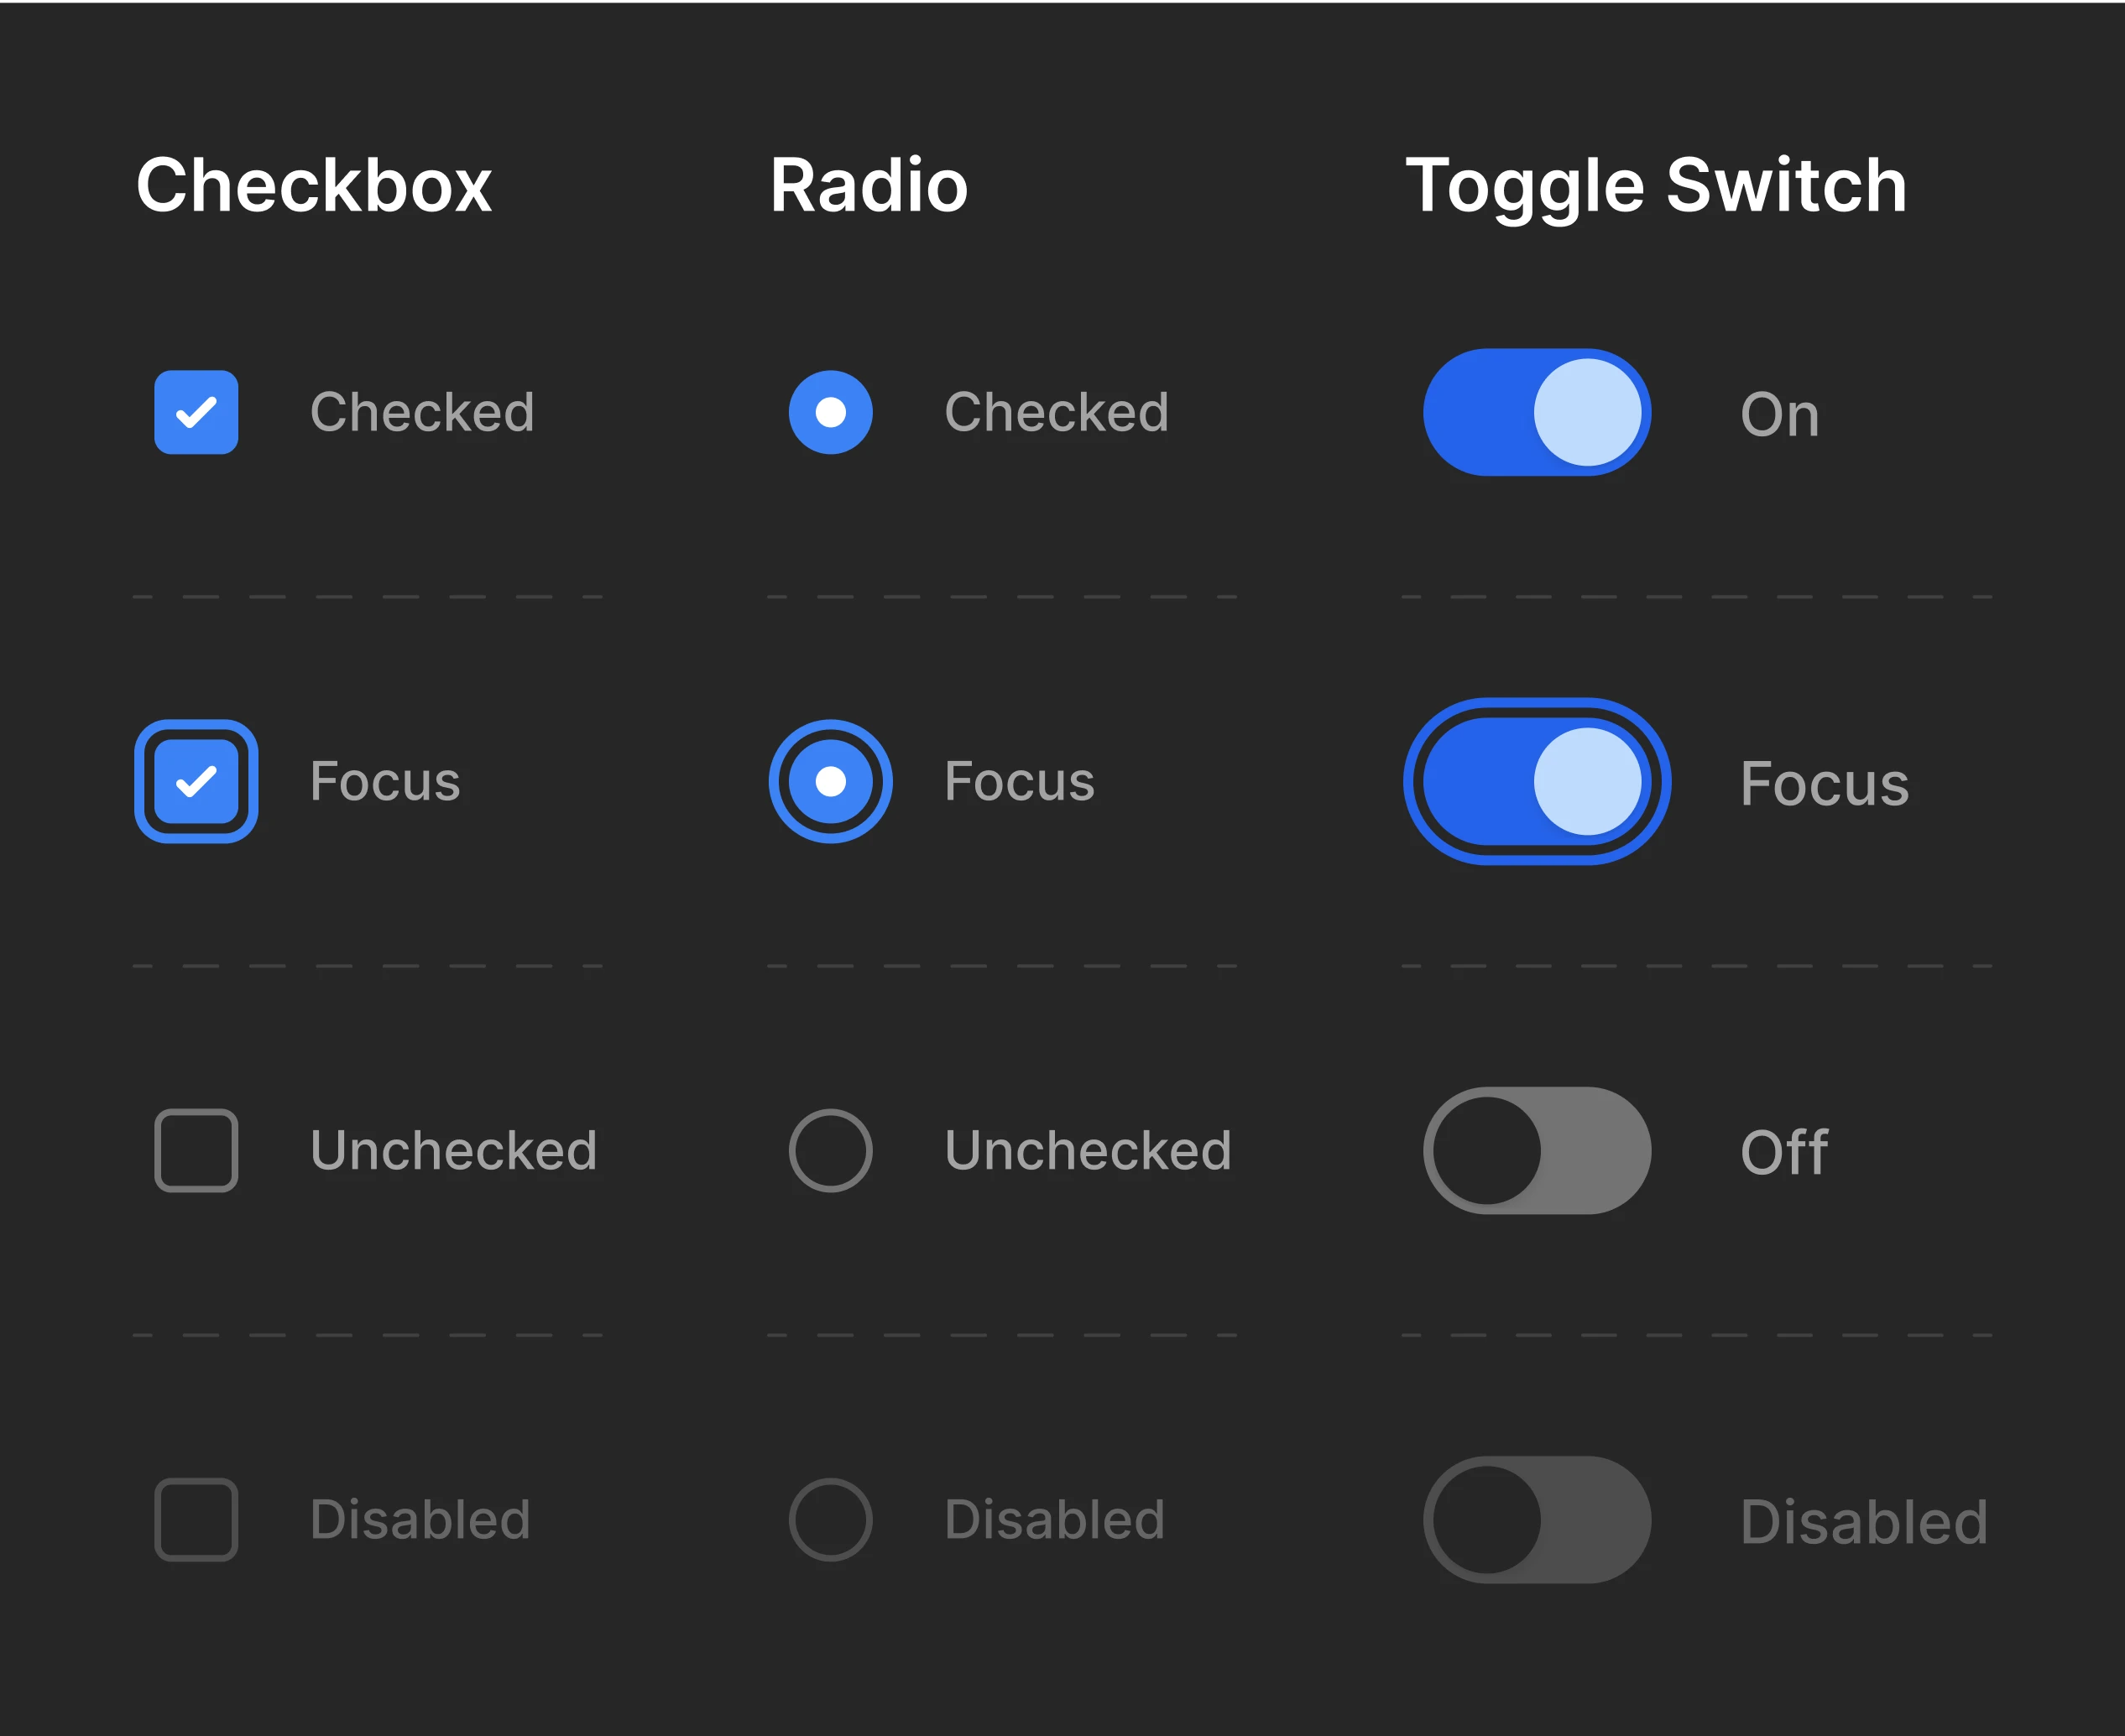Uncheck the blue Checked checkbox
This screenshot has height=1736, width=2125.
click(x=196, y=412)
